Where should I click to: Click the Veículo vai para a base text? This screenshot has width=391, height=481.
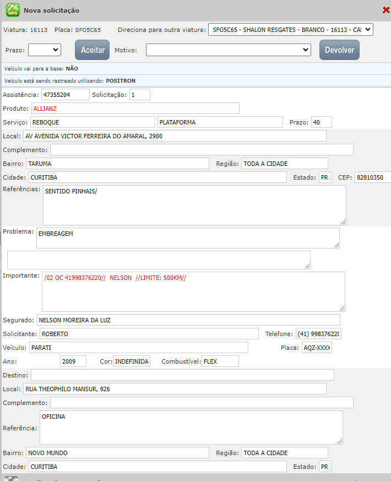click(x=41, y=69)
